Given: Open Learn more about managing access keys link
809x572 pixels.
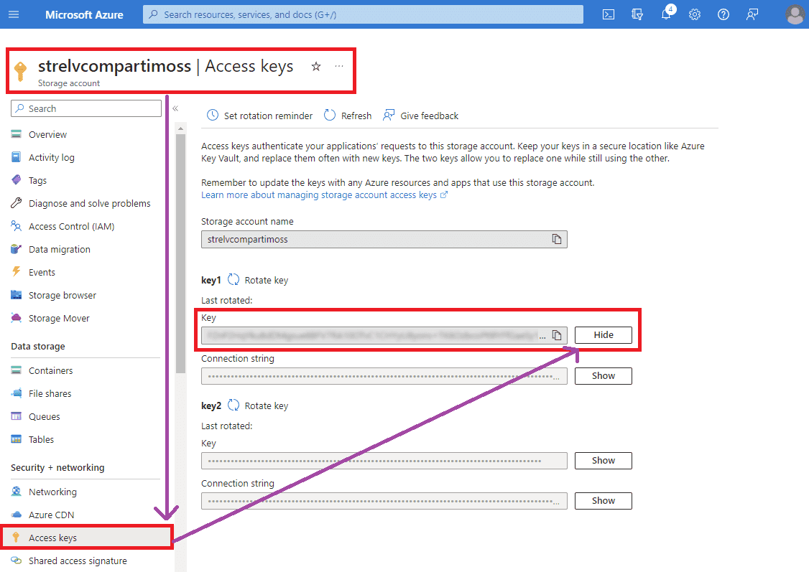Looking at the screenshot, I should (x=324, y=194).
